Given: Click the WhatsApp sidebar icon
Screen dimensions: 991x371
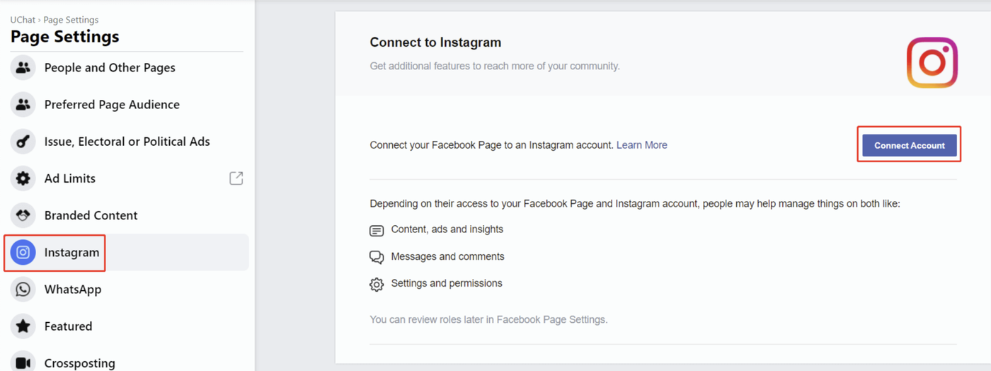Looking at the screenshot, I should tap(23, 289).
